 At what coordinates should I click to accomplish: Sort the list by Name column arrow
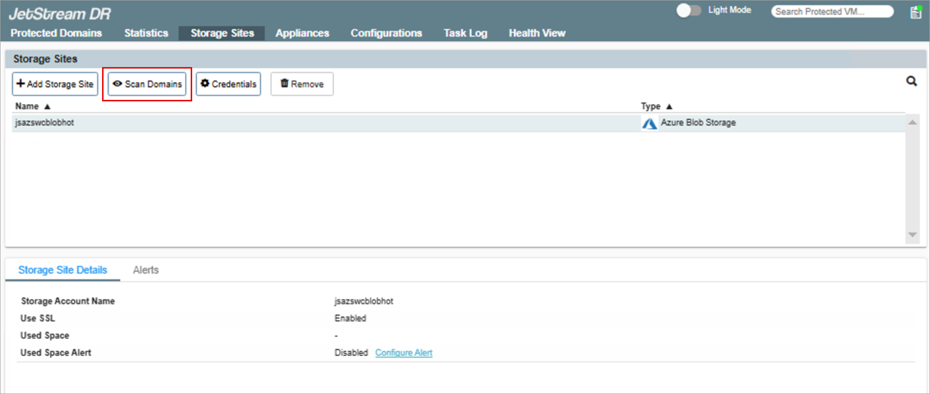47,106
